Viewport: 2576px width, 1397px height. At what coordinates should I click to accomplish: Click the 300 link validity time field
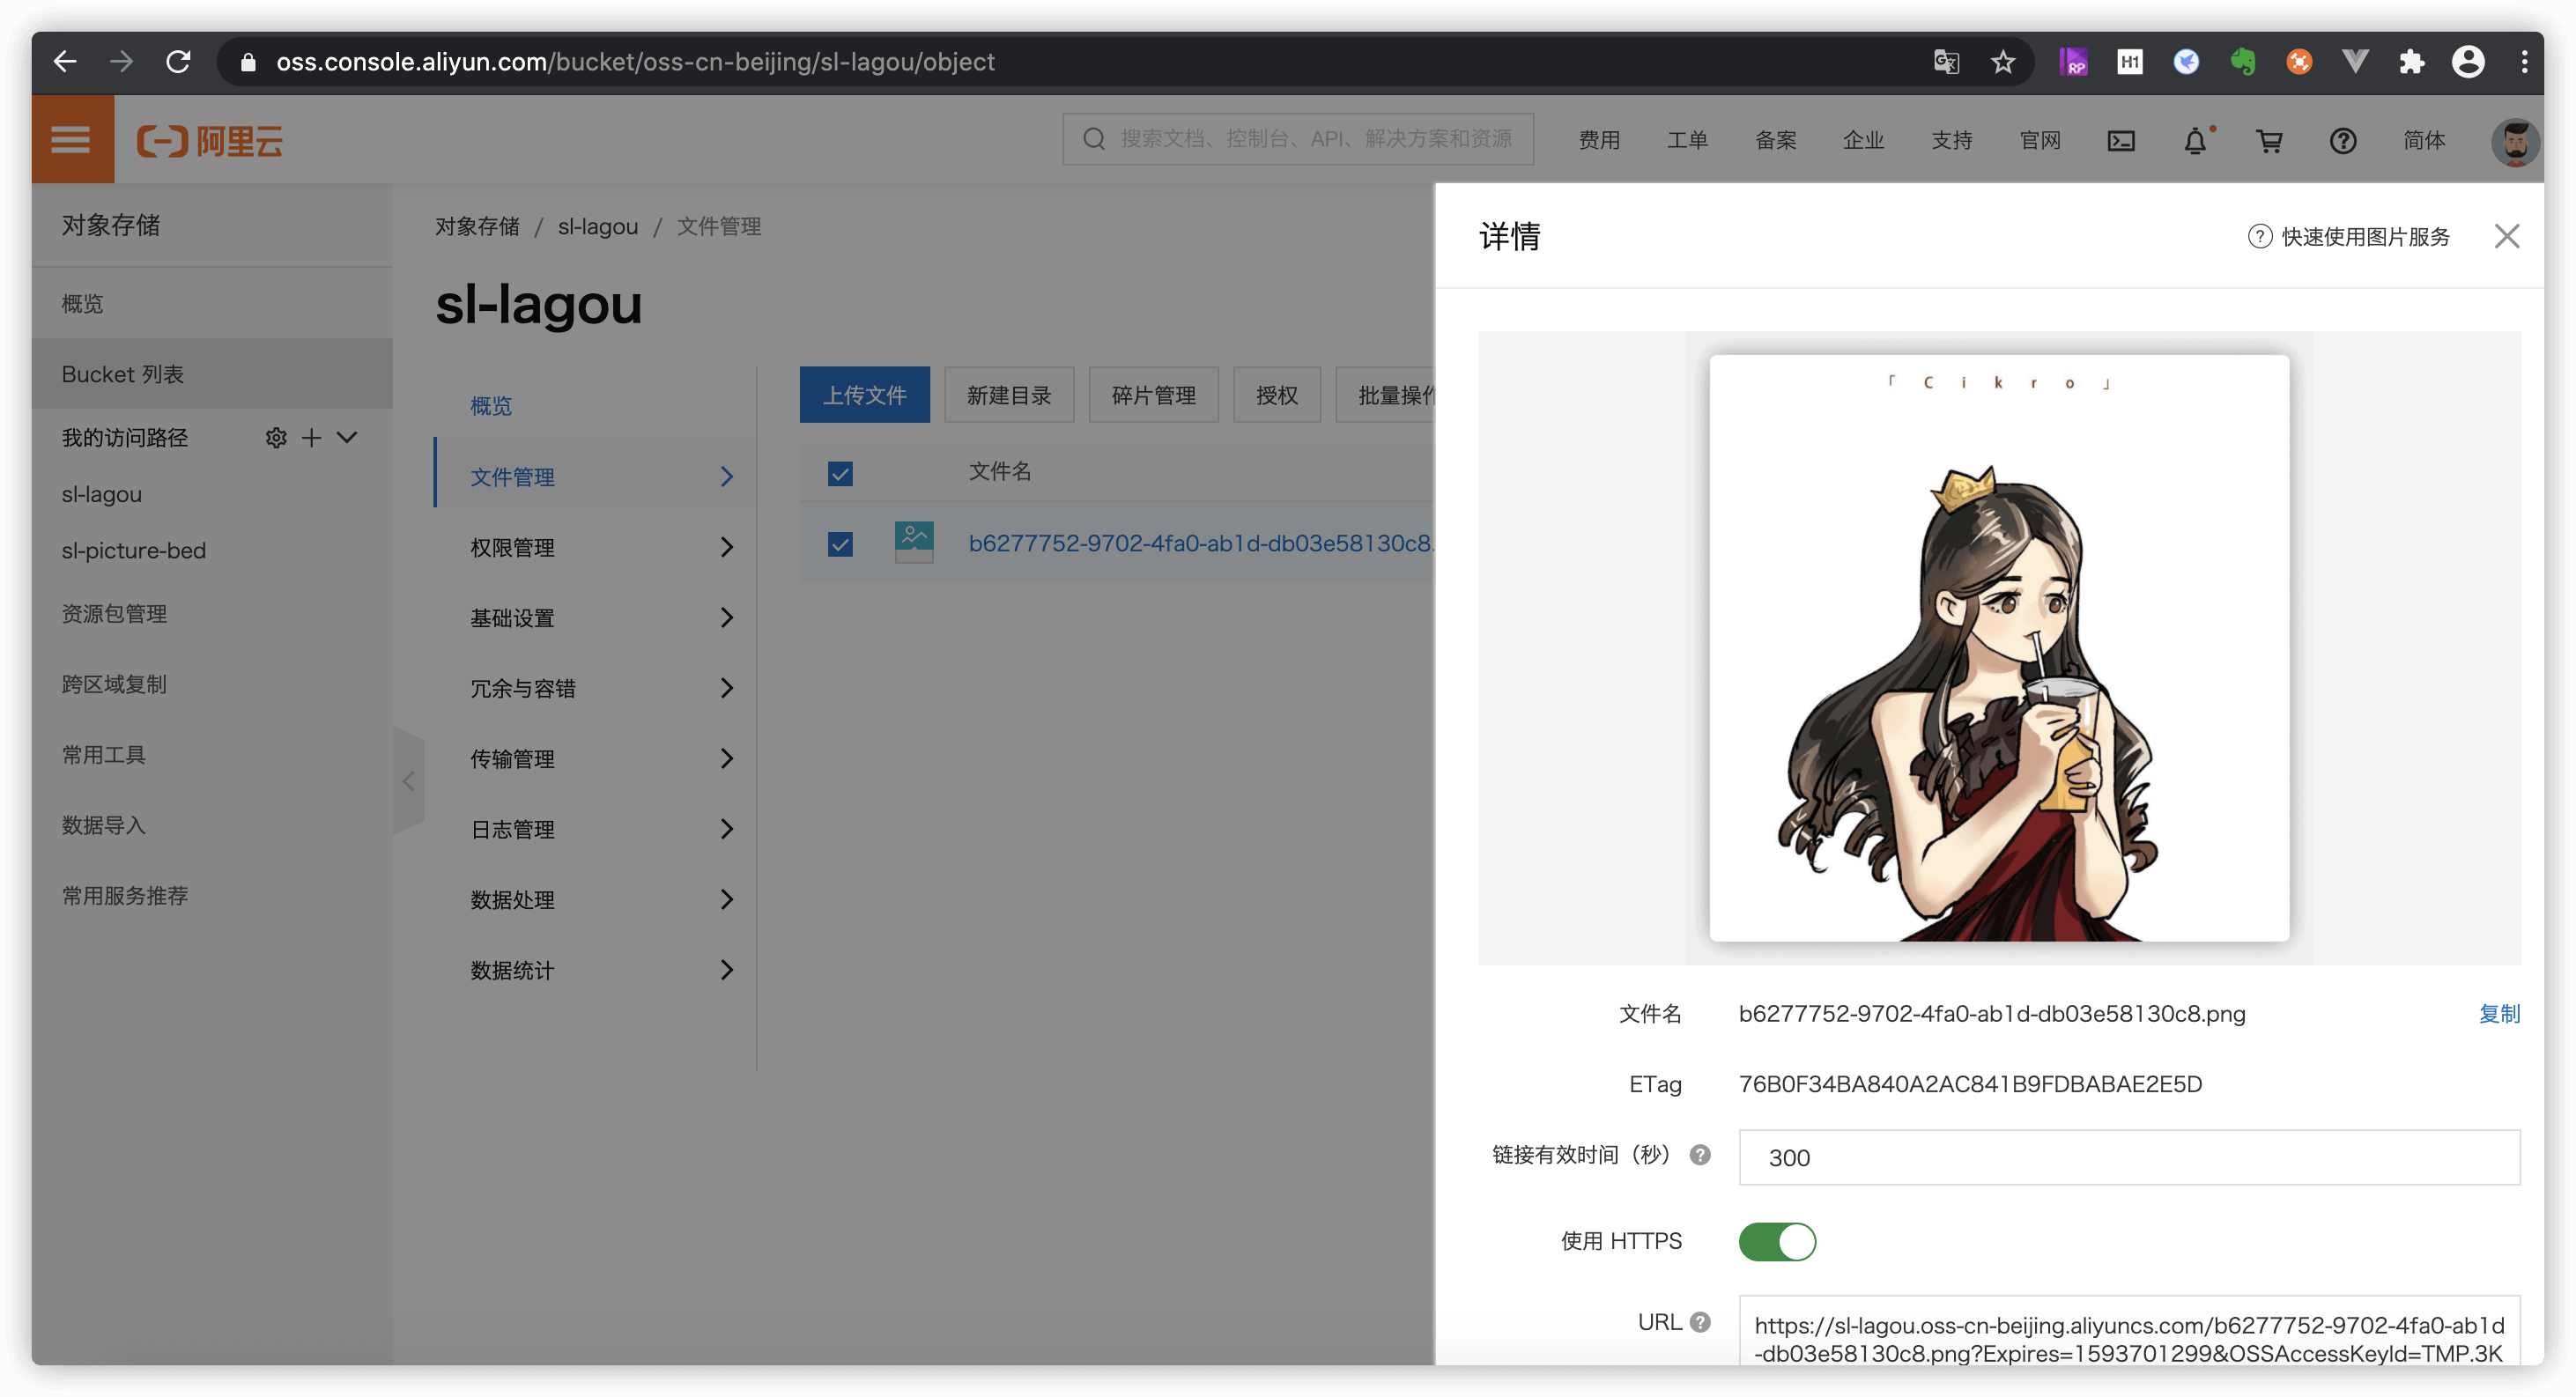(x=2129, y=1157)
